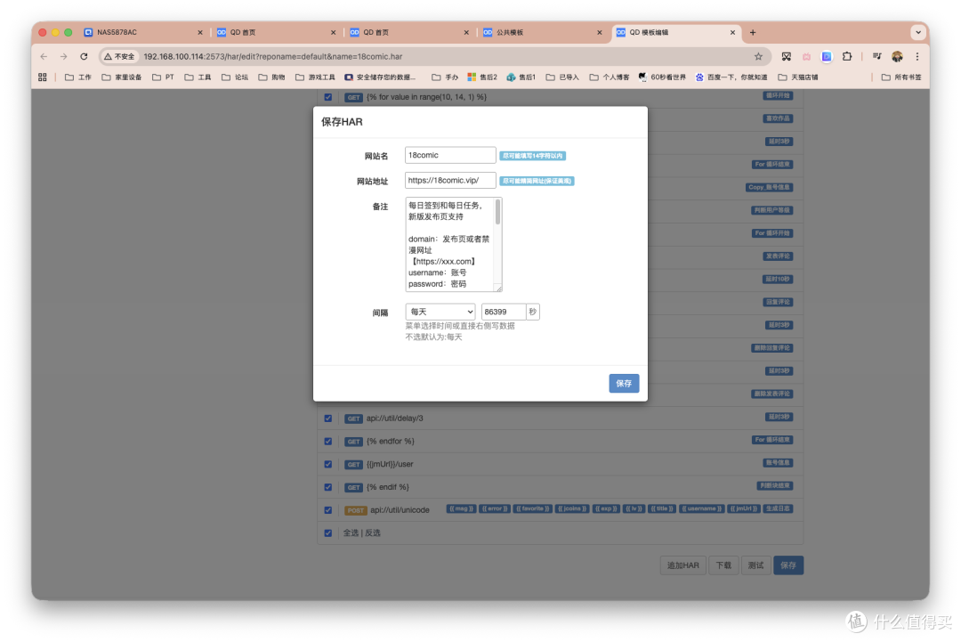Click the {{ favorite }} variable tag
Viewport: 961px width, 642px height.
(533, 509)
